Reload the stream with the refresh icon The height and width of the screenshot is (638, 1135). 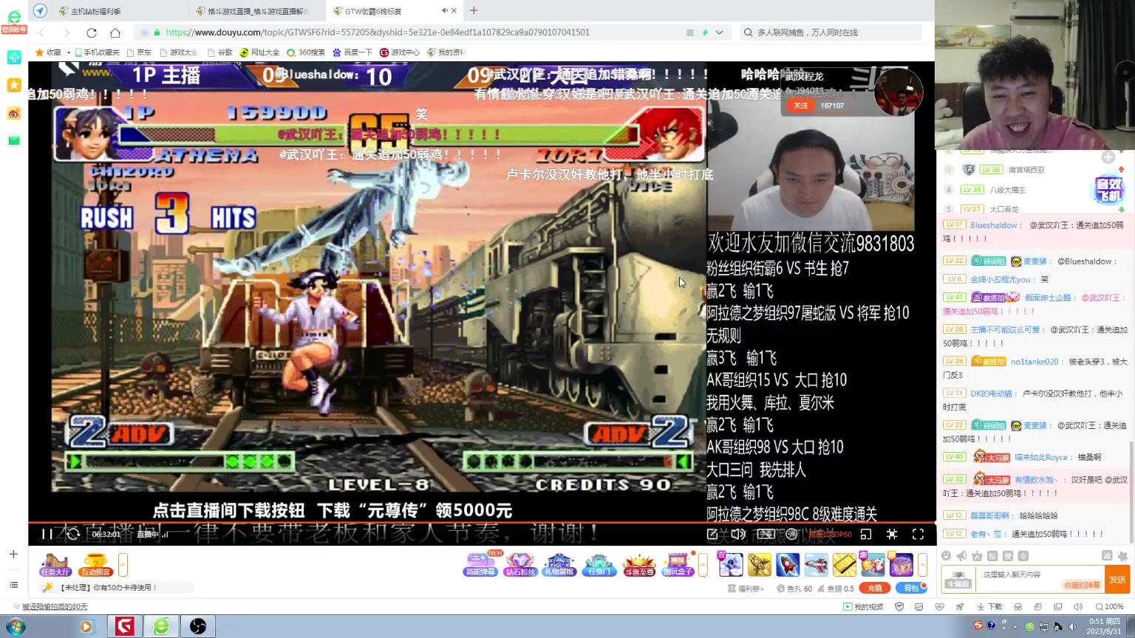coord(72,534)
